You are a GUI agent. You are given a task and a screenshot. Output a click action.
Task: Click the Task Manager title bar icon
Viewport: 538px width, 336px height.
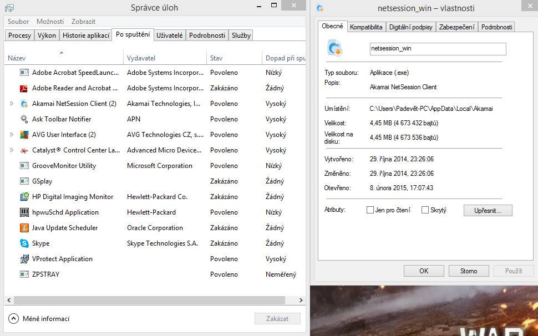(9, 8)
